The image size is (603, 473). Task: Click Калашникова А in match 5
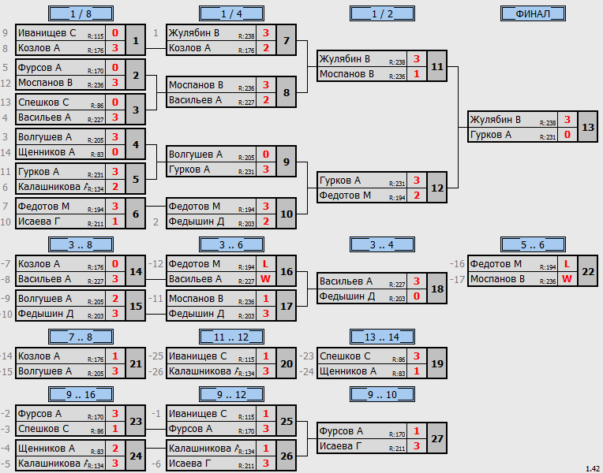click(x=53, y=187)
